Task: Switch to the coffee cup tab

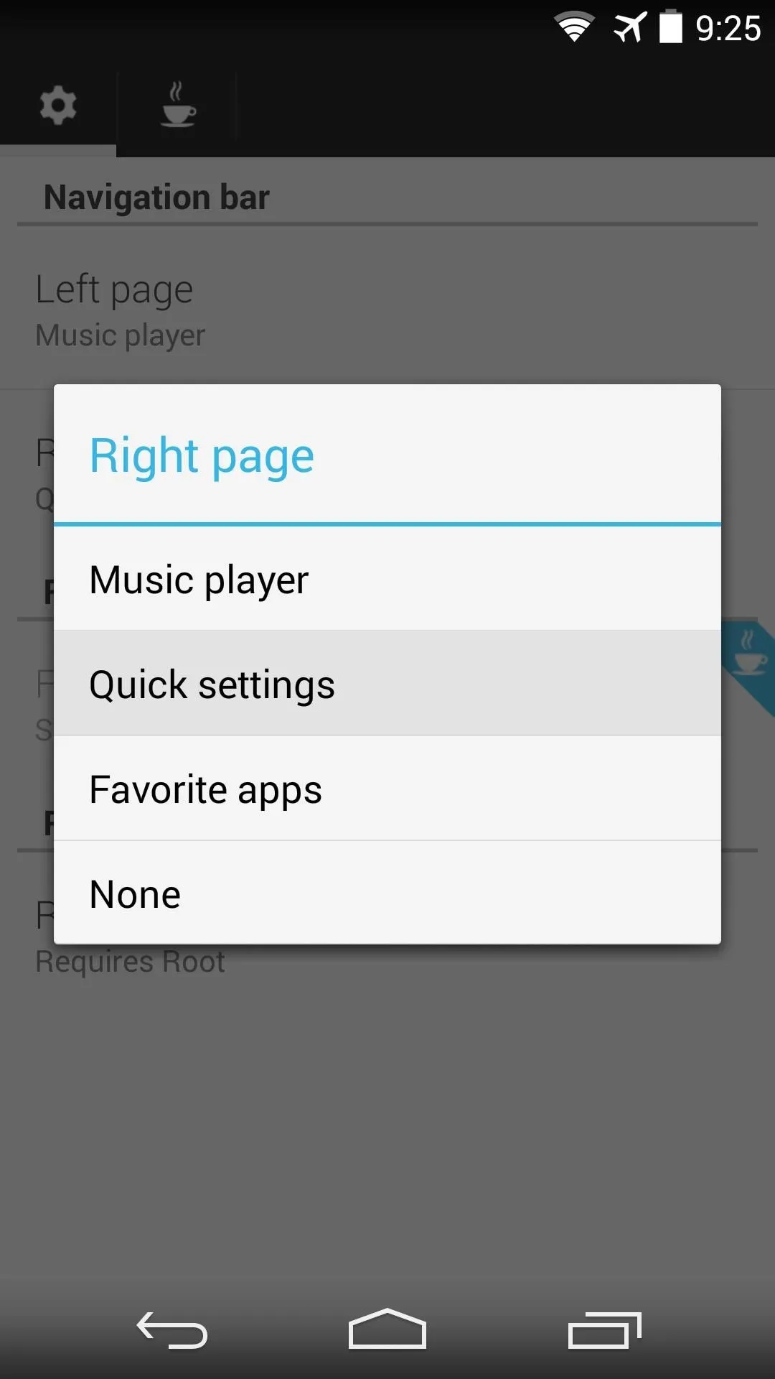Action: [177, 106]
